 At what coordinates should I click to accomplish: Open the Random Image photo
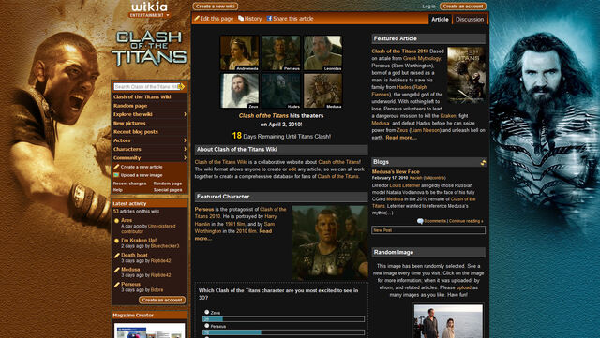coord(448,321)
